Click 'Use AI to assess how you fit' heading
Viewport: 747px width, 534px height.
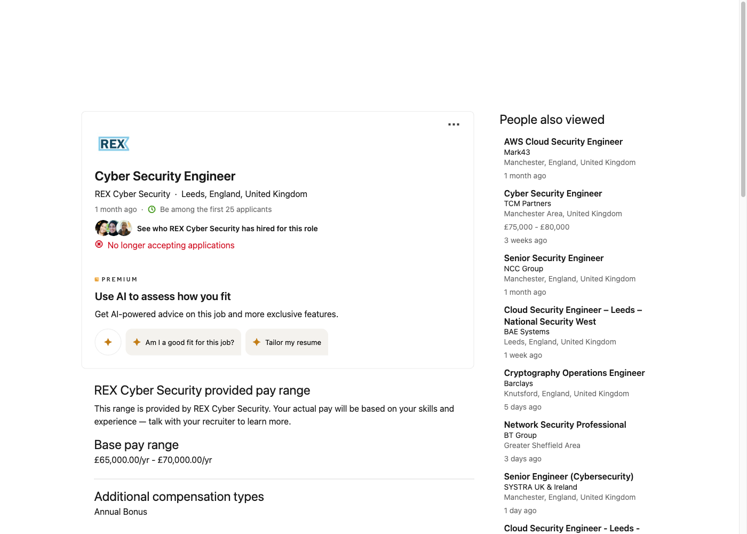point(163,296)
